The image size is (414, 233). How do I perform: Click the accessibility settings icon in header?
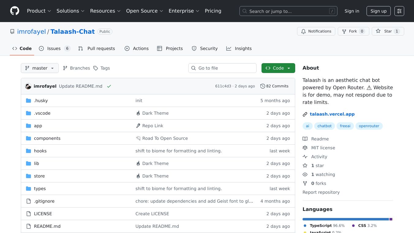[399, 11]
